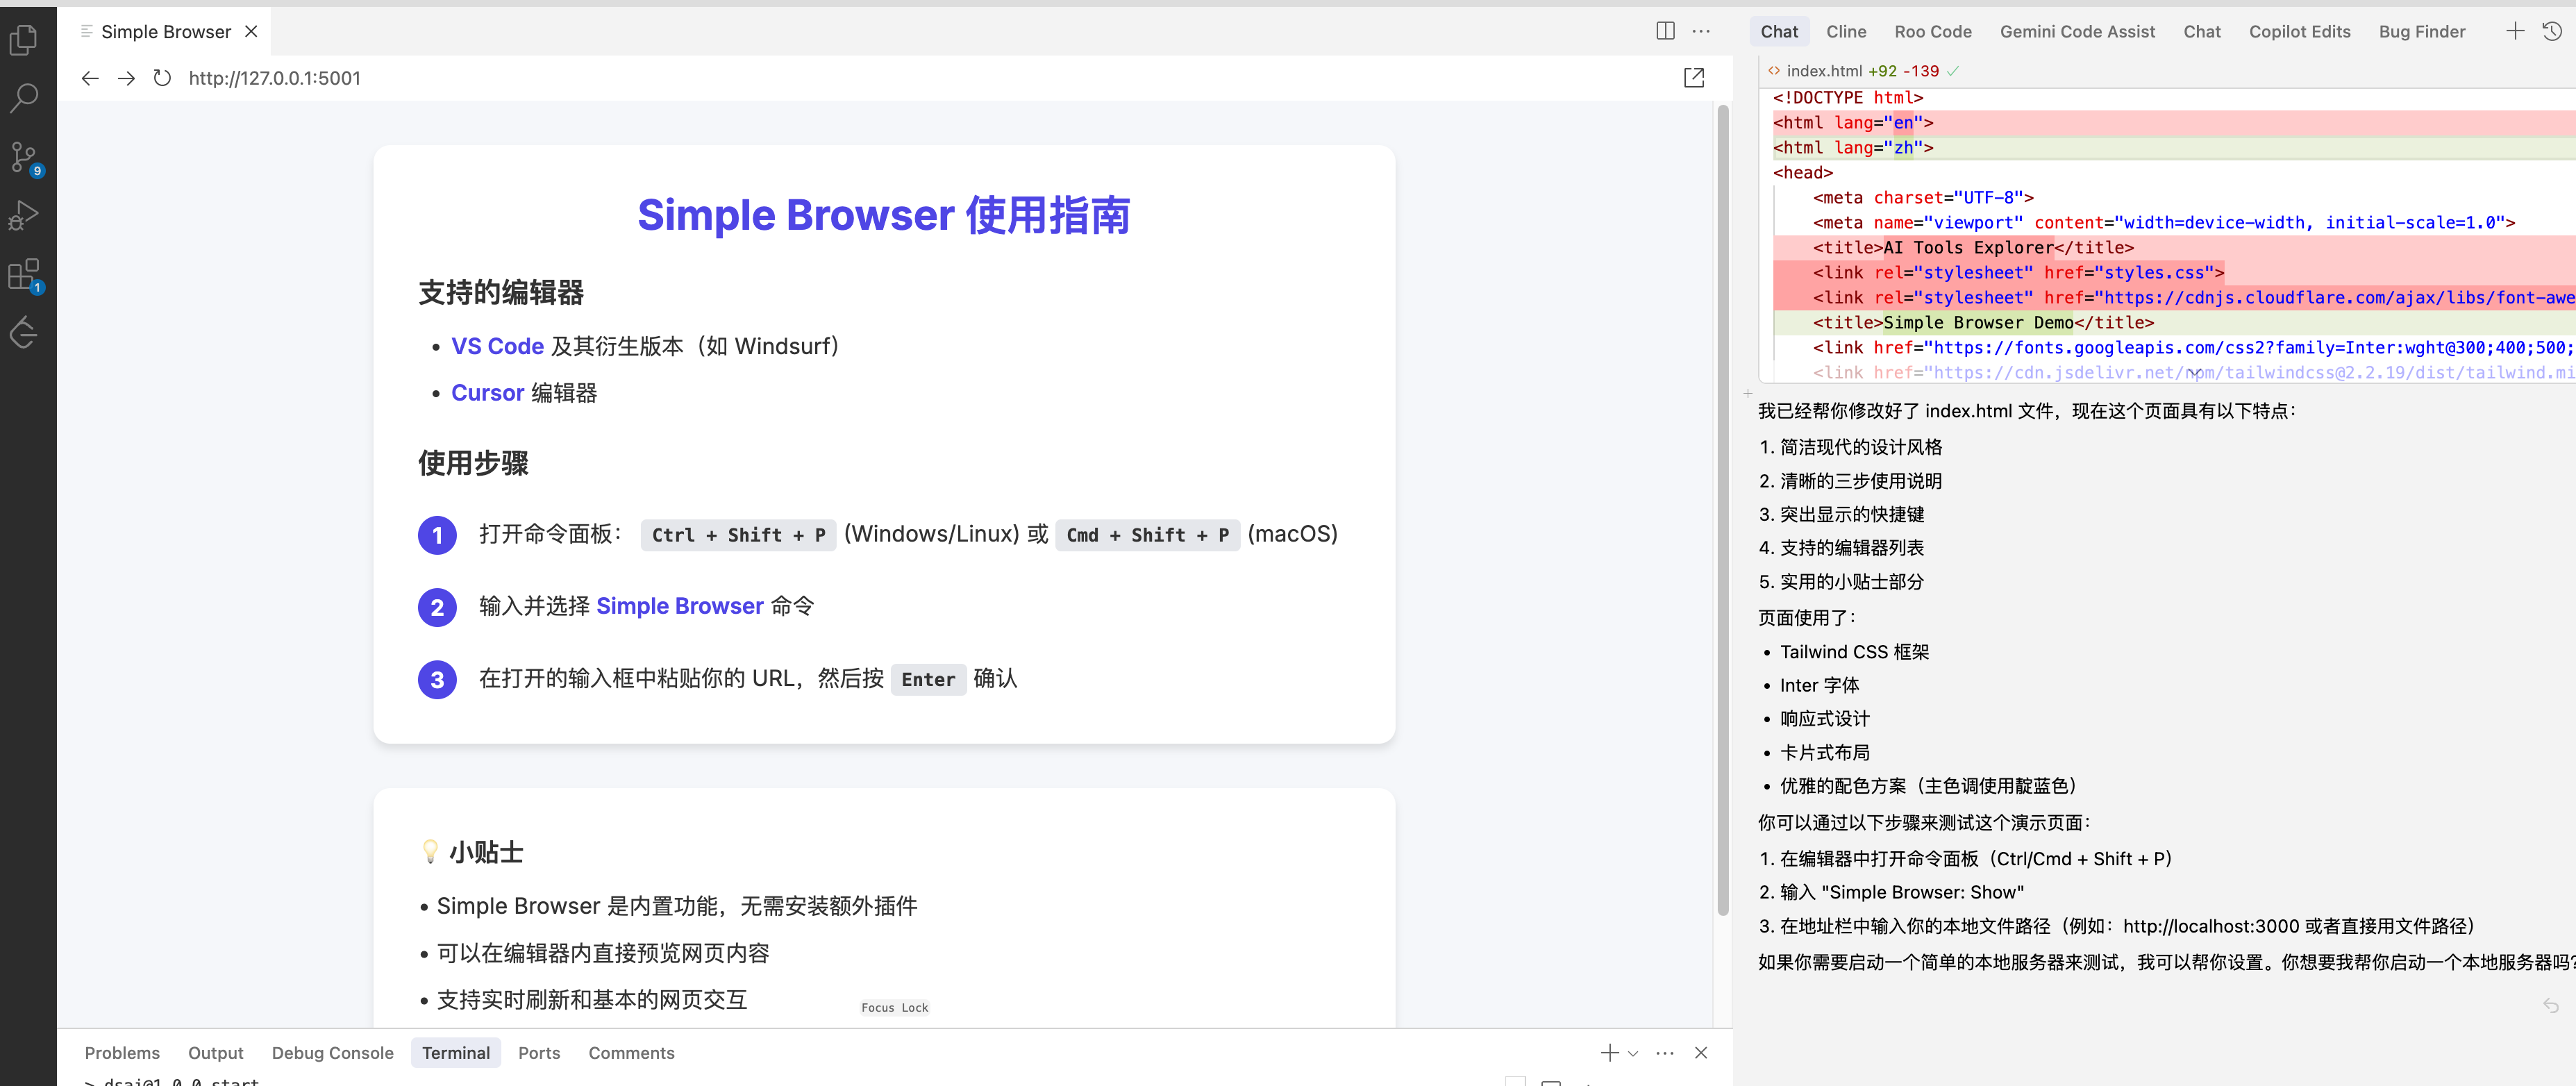This screenshot has height=1086, width=2576.
Task: Click the Simple Browser page vertical scrollbar
Action: [x=1723, y=510]
